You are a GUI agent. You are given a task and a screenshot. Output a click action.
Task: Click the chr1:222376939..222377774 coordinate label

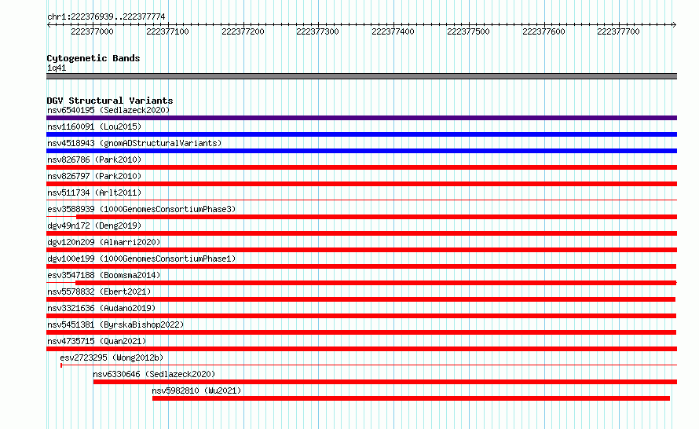pos(106,16)
